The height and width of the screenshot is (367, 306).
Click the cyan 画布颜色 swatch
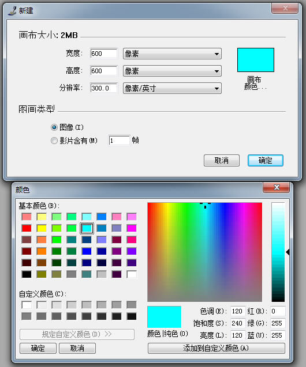(256, 60)
